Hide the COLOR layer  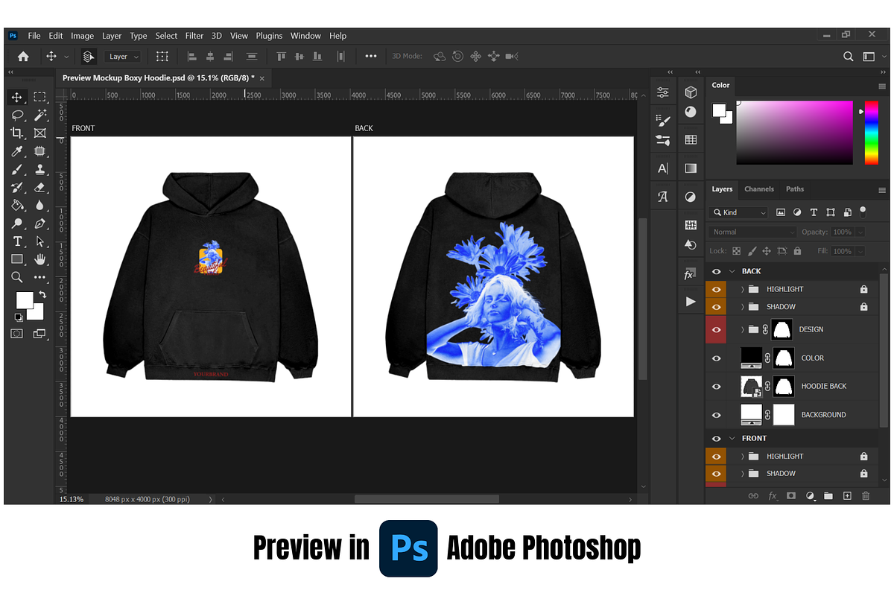[x=716, y=358]
